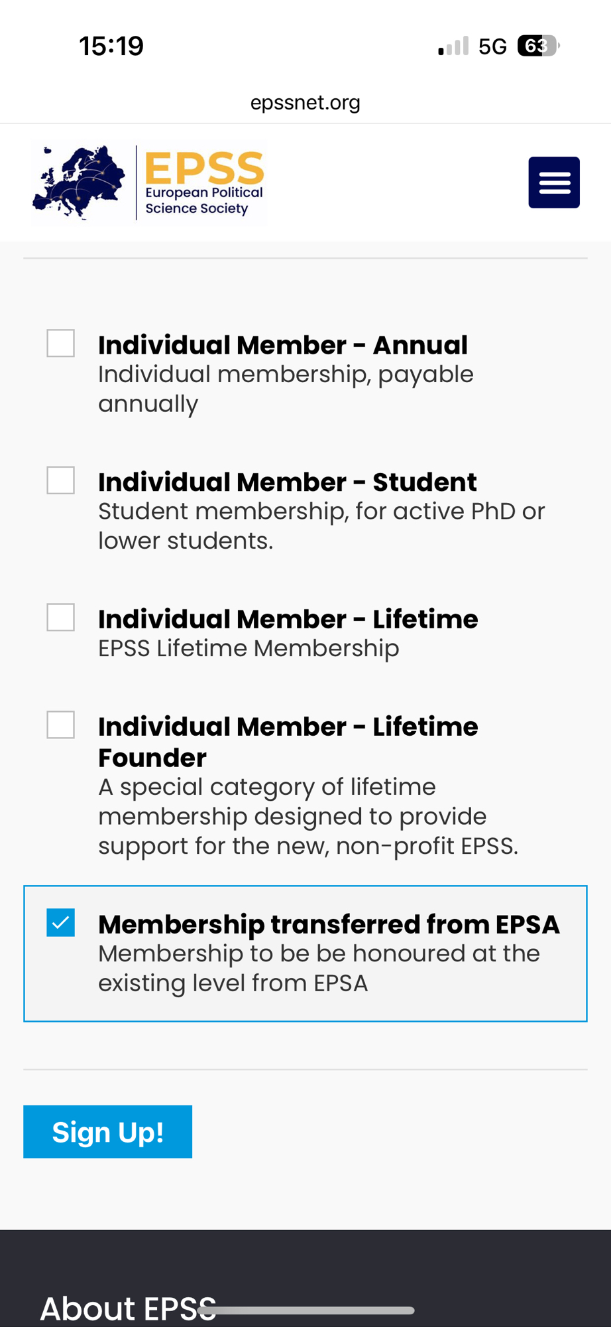611x1327 pixels.
Task: Check the Lifetime Founder membership checkbox
Action: [60, 725]
